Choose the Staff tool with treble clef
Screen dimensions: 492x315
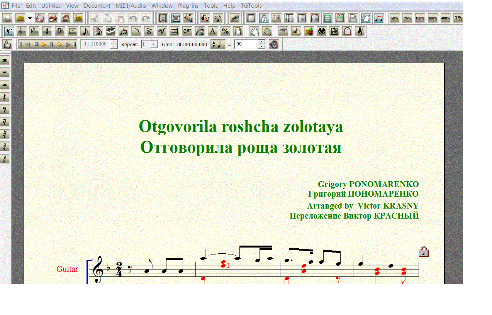pos(22,31)
